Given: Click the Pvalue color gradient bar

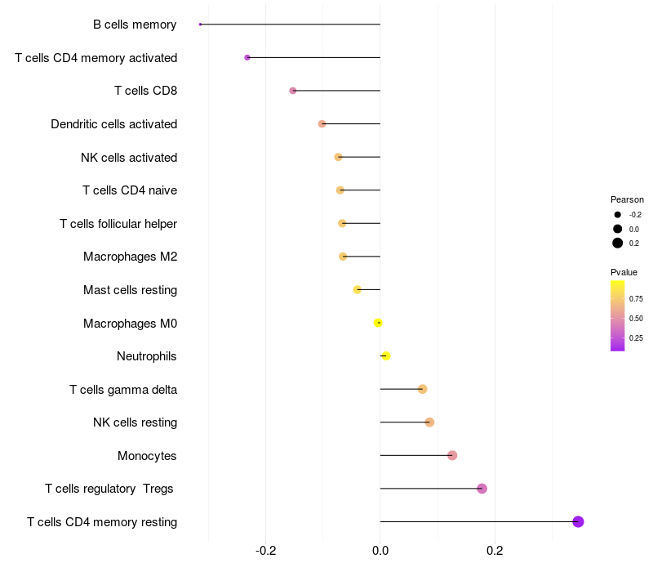Looking at the screenshot, I should 617,316.
